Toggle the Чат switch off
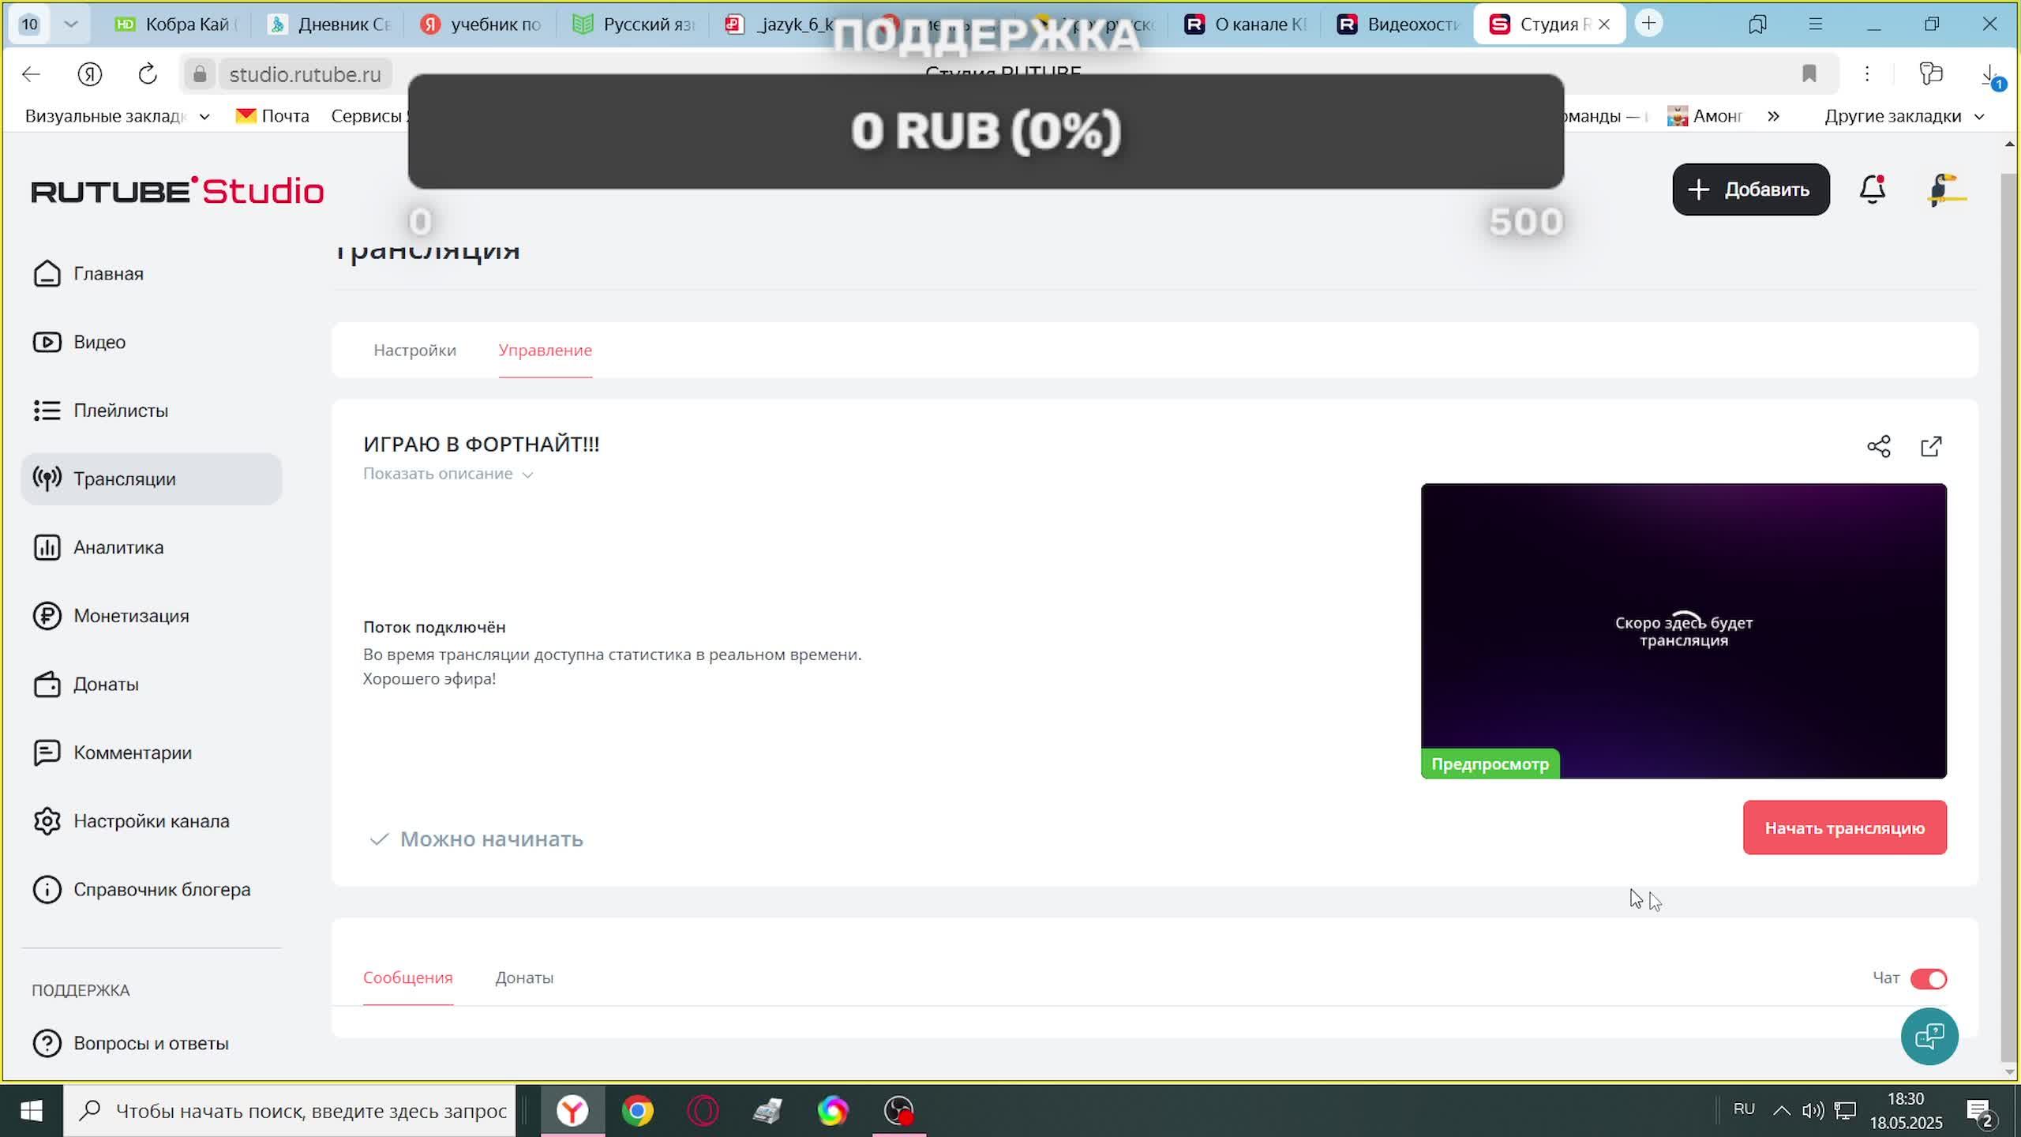 click(x=1928, y=979)
